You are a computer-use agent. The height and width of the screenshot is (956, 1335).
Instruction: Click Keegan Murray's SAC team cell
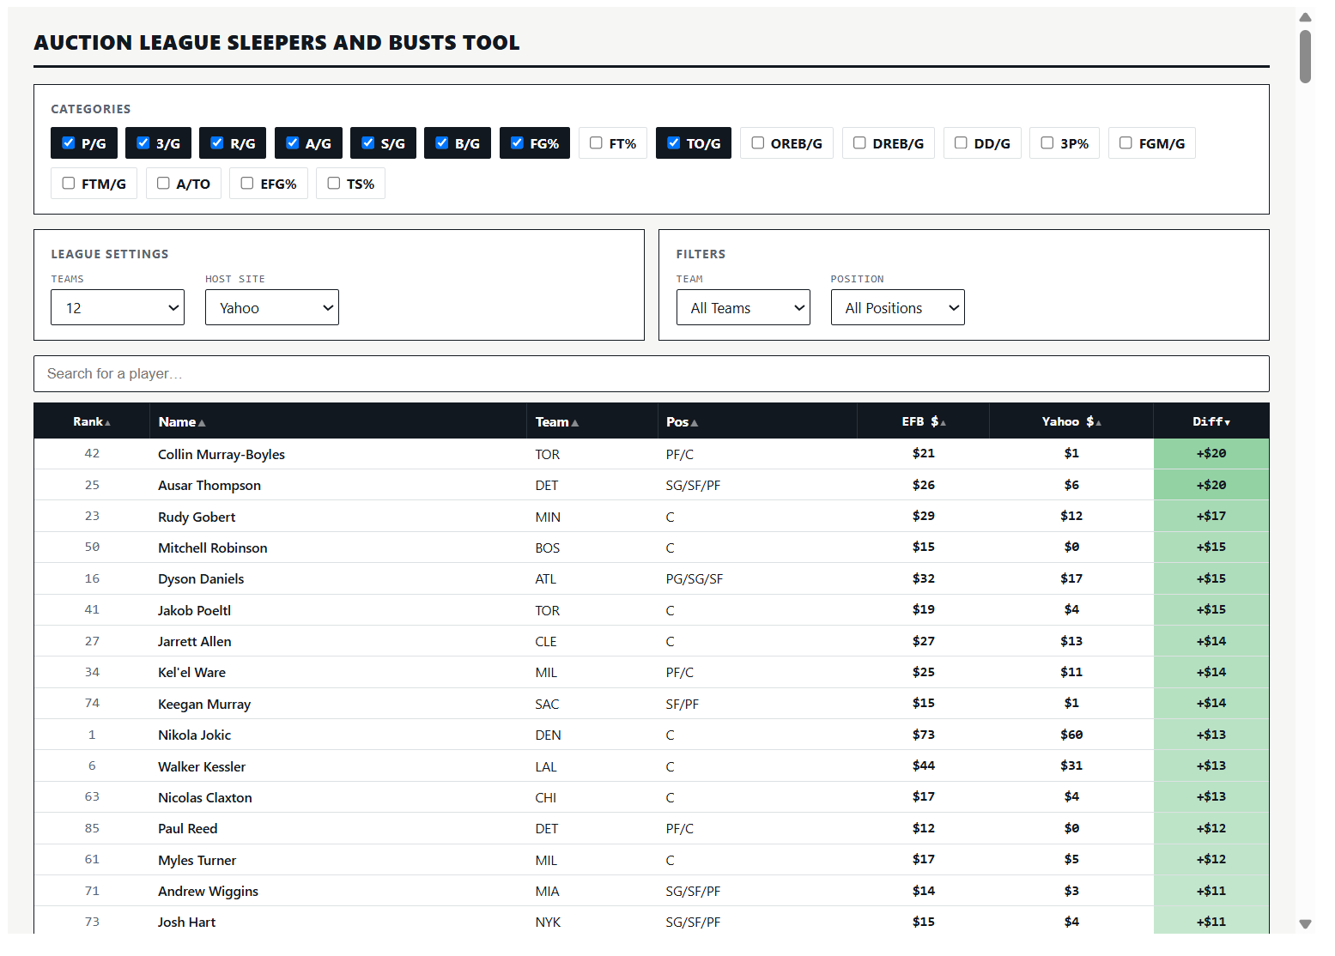click(547, 705)
